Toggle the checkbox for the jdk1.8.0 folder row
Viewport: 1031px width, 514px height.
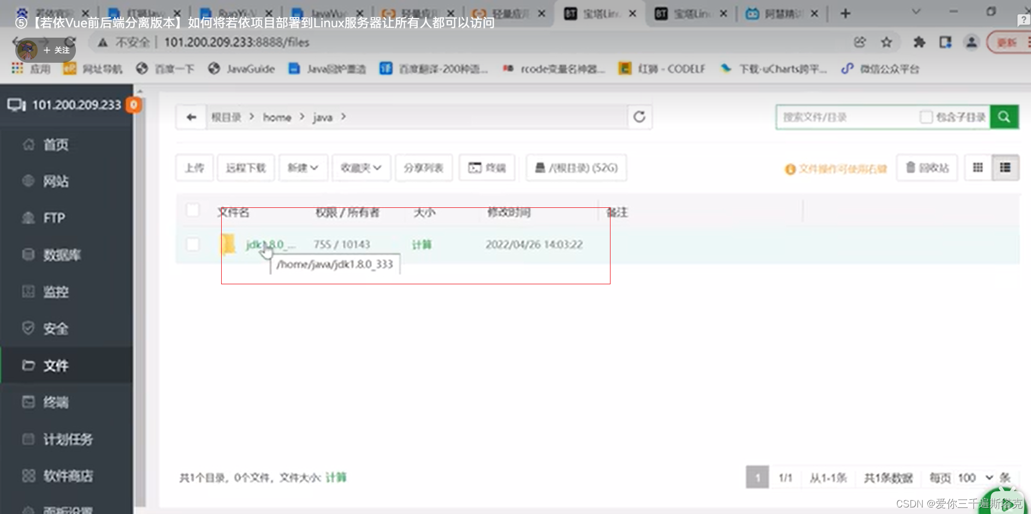[193, 244]
